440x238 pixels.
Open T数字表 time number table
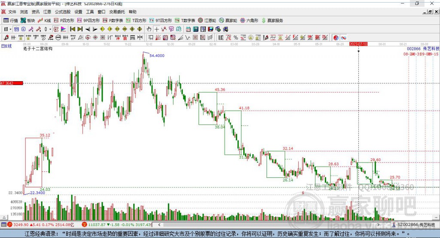185,21
